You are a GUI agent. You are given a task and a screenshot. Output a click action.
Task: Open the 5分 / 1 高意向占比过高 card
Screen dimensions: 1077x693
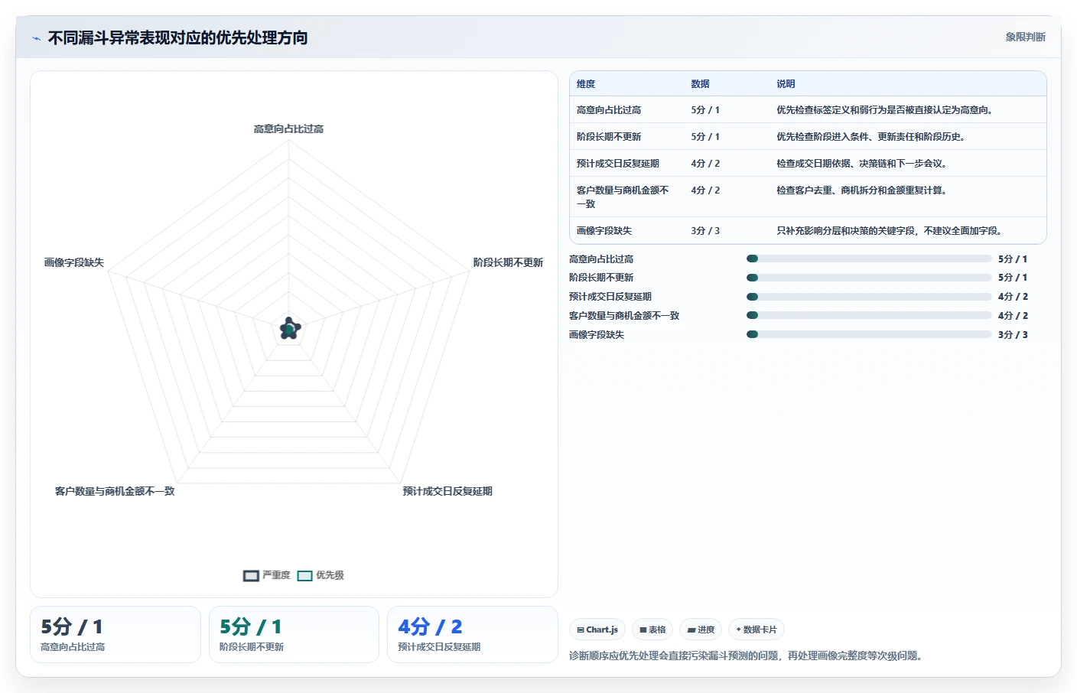click(116, 635)
